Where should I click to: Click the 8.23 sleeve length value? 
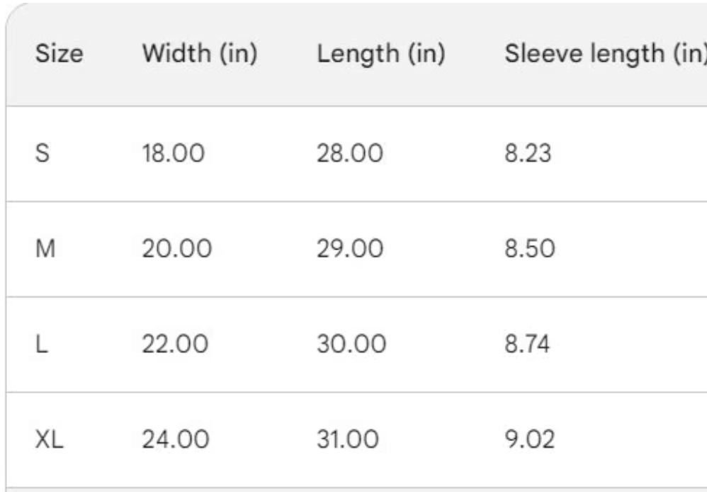pyautogui.click(x=525, y=153)
